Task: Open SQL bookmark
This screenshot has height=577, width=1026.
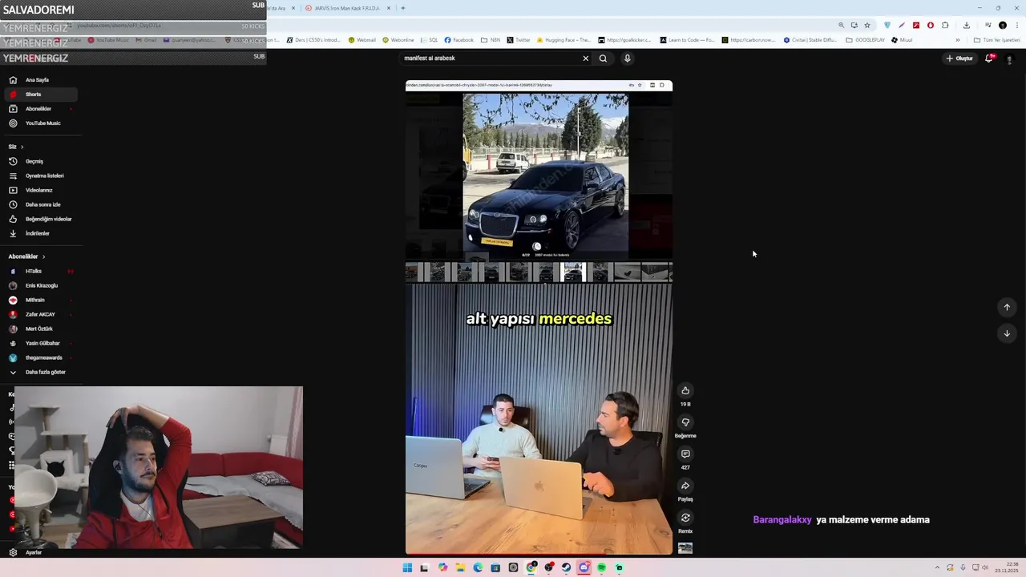Action: [430, 39]
